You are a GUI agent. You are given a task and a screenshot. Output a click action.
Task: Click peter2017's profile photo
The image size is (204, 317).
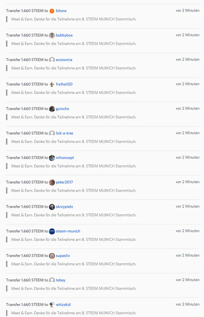click(52, 182)
